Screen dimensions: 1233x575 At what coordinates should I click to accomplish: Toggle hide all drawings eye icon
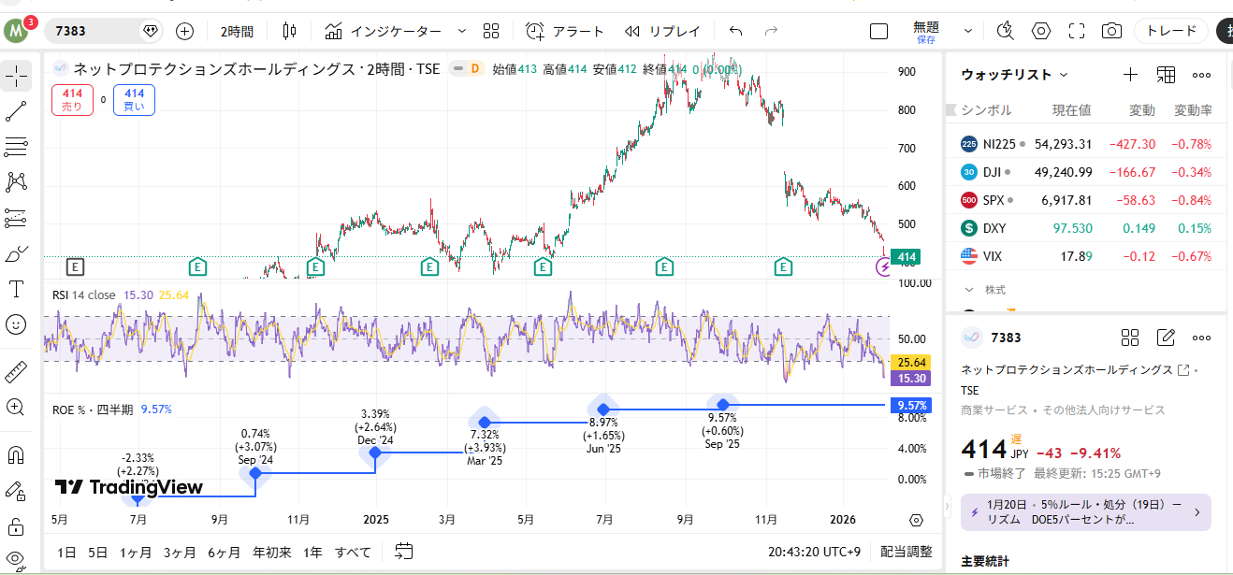[x=16, y=560]
